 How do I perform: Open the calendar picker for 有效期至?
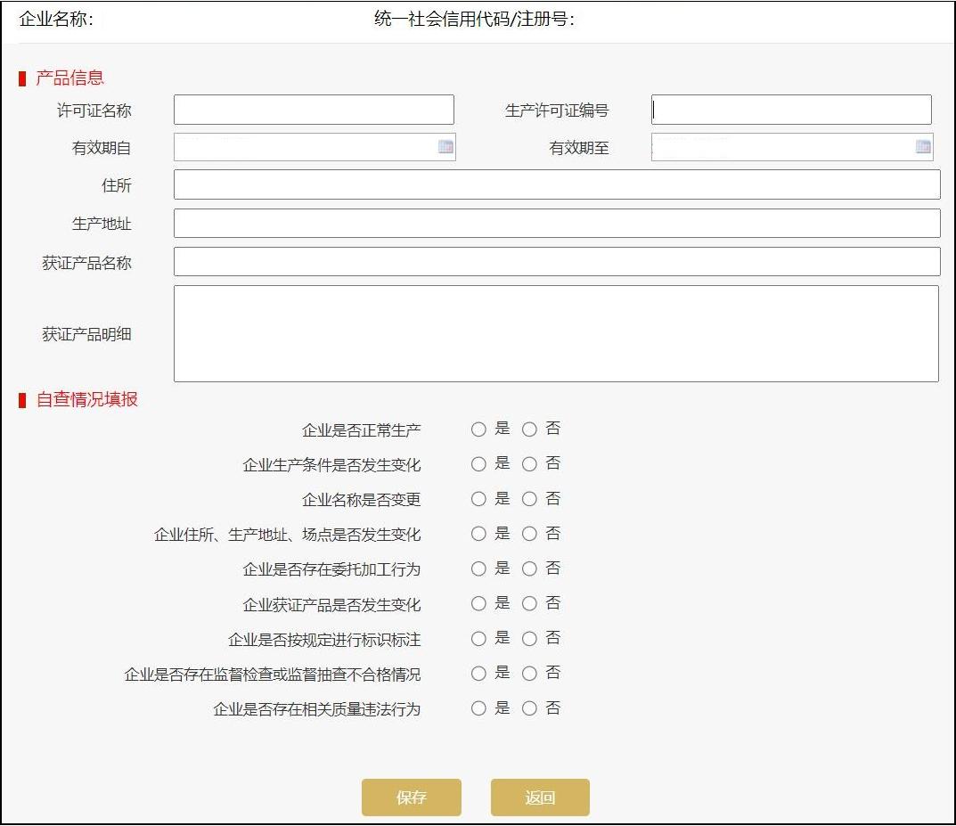tap(923, 146)
